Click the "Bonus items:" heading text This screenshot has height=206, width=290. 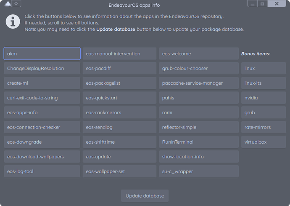pyautogui.click(x=256, y=54)
